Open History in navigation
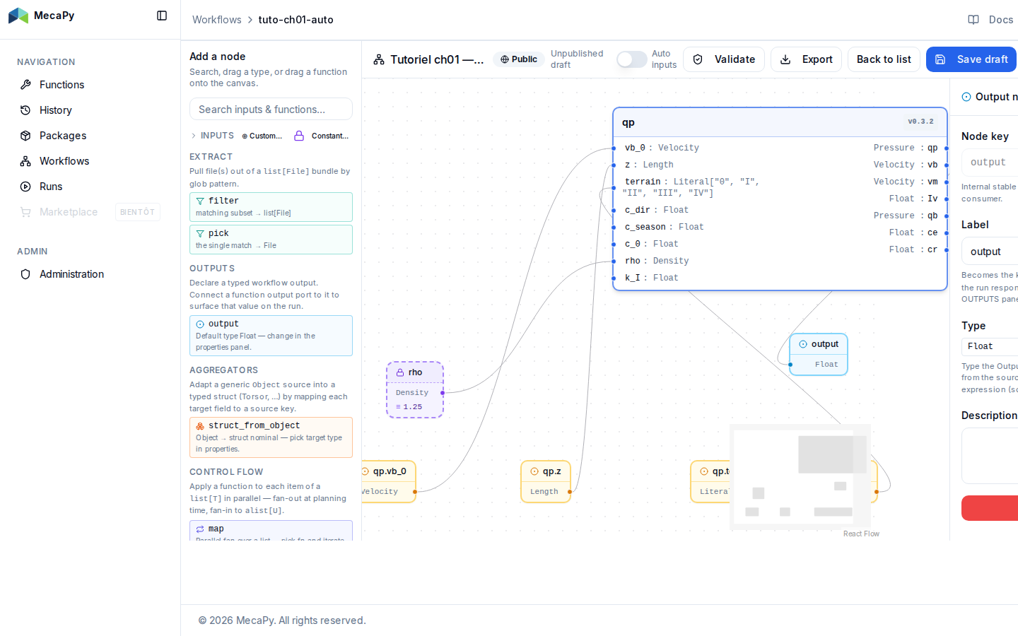 (x=90, y=110)
